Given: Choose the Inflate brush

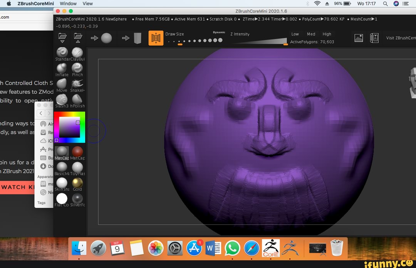Looking at the screenshot, I should point(62,69).
